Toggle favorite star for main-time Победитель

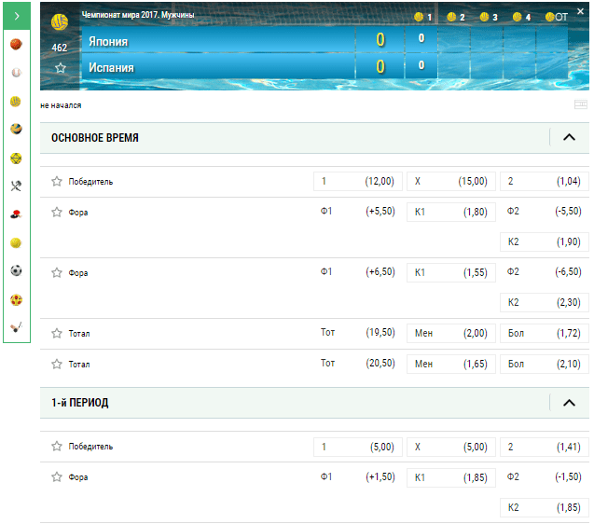tap(57, 181)
